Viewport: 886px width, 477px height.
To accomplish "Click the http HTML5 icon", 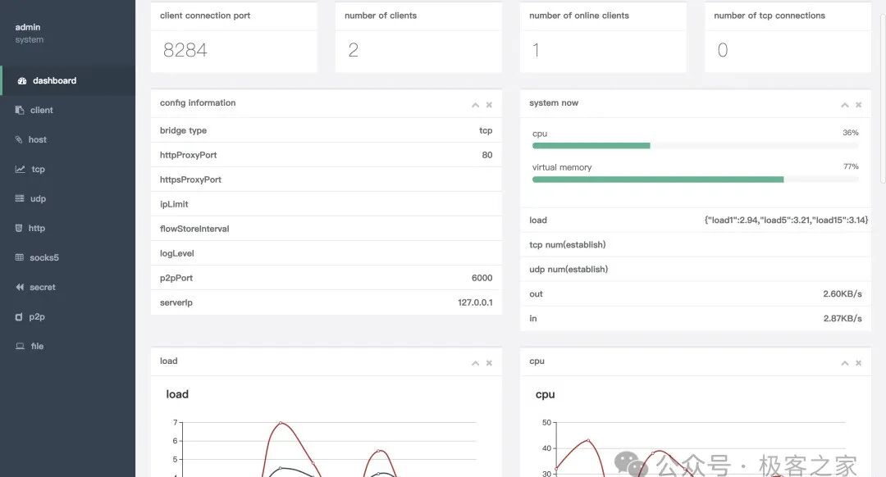I will [19, 228].
